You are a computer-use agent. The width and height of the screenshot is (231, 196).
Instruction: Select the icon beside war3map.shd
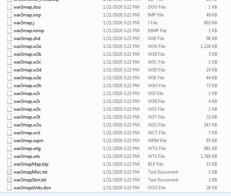[9, 39]
